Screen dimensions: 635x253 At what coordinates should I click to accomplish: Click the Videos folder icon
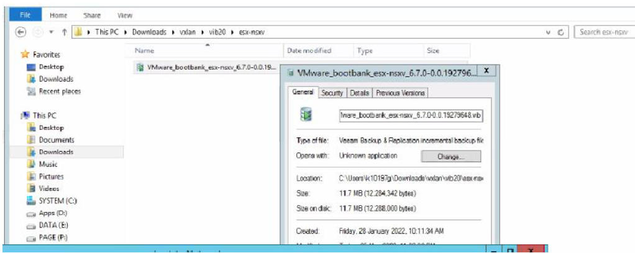pyautogui.click(x=31, y=188)
